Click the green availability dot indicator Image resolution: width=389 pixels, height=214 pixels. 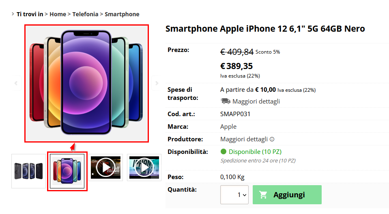coord(224,151)
